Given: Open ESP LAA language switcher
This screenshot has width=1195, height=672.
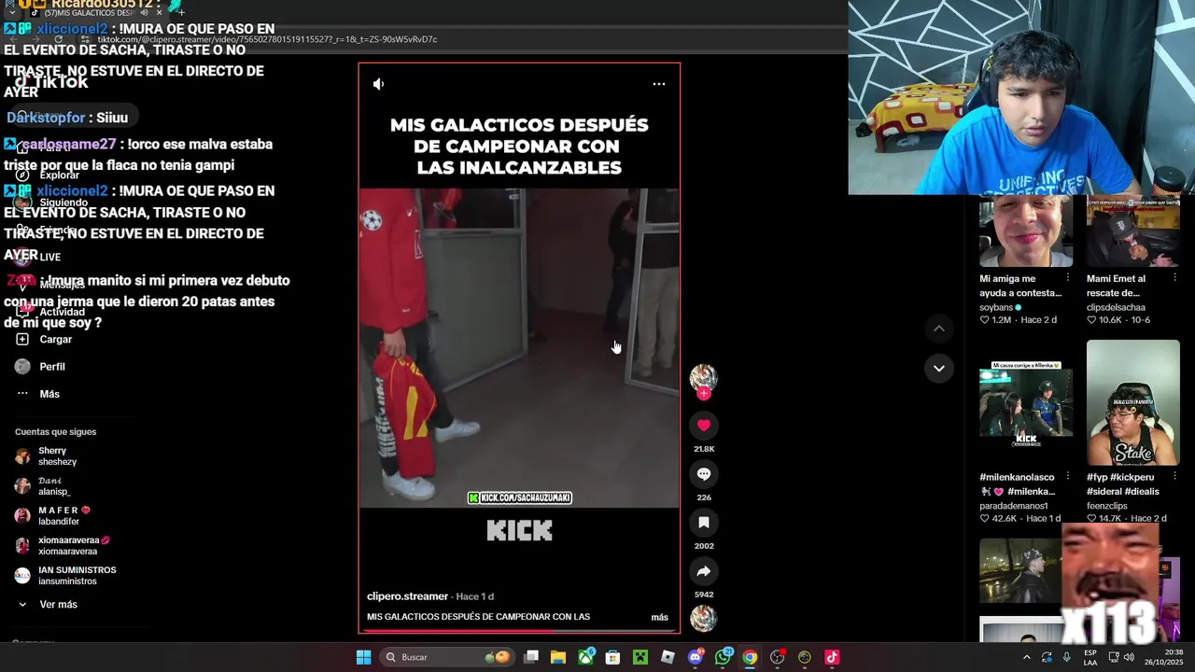Looking at the screenshot, I should click(1090, 657).
